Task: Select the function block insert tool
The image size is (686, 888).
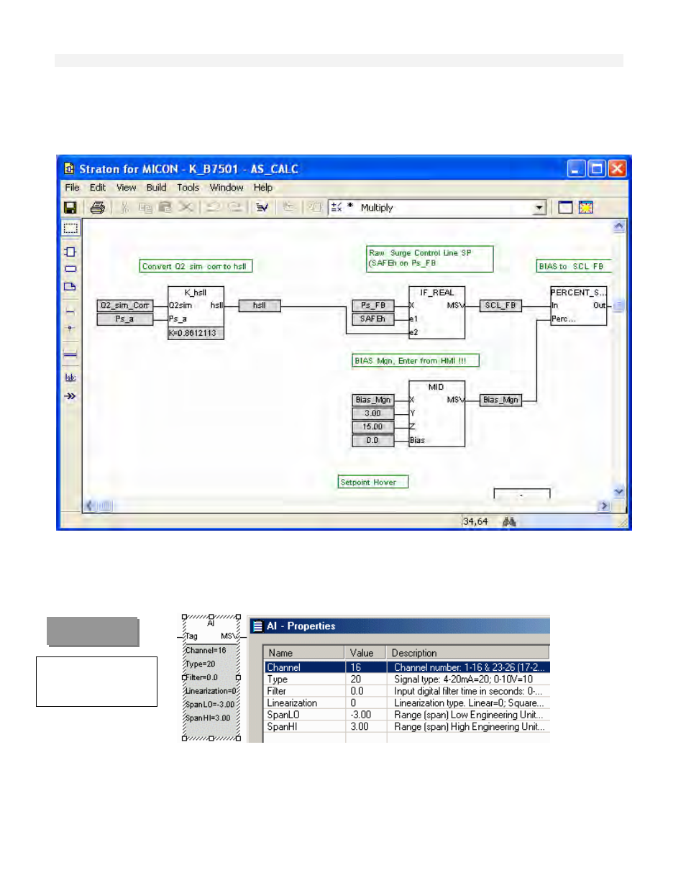Action: tap(70, 252)
